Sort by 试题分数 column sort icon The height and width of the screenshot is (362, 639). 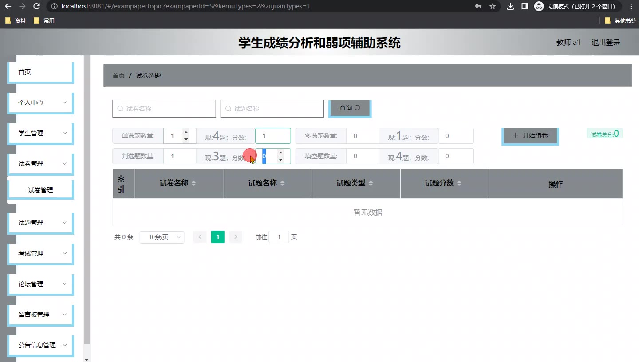pos(459,184)
